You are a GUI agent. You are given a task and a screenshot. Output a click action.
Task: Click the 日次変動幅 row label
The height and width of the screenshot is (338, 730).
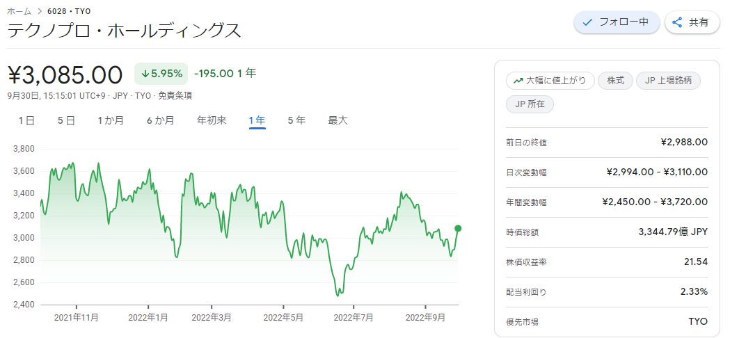[526, 172]
